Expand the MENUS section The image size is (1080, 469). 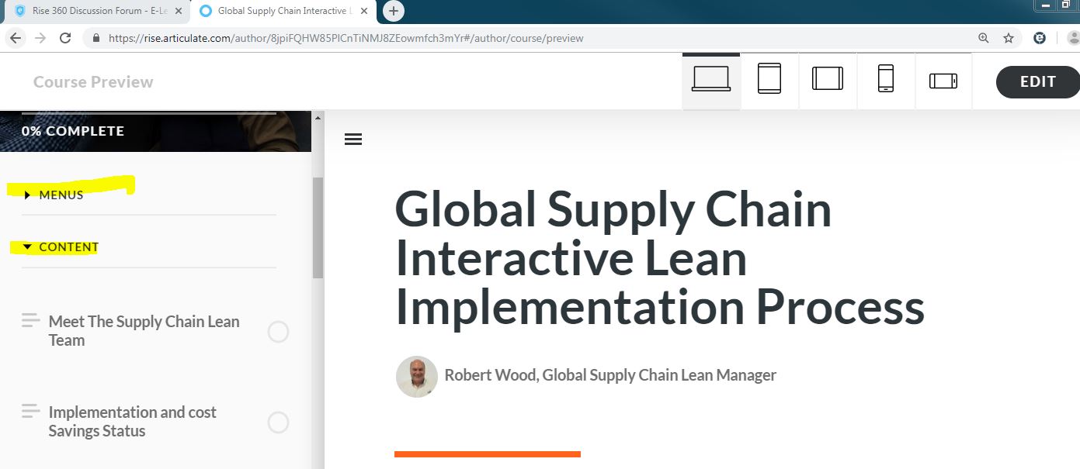[54, 195]
